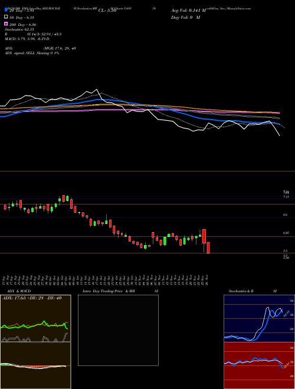Click the empty Intra Day Trading Price chart box
Image resolution: width=295 pixels, height=389 pixels.
click(x=118, y=330)
